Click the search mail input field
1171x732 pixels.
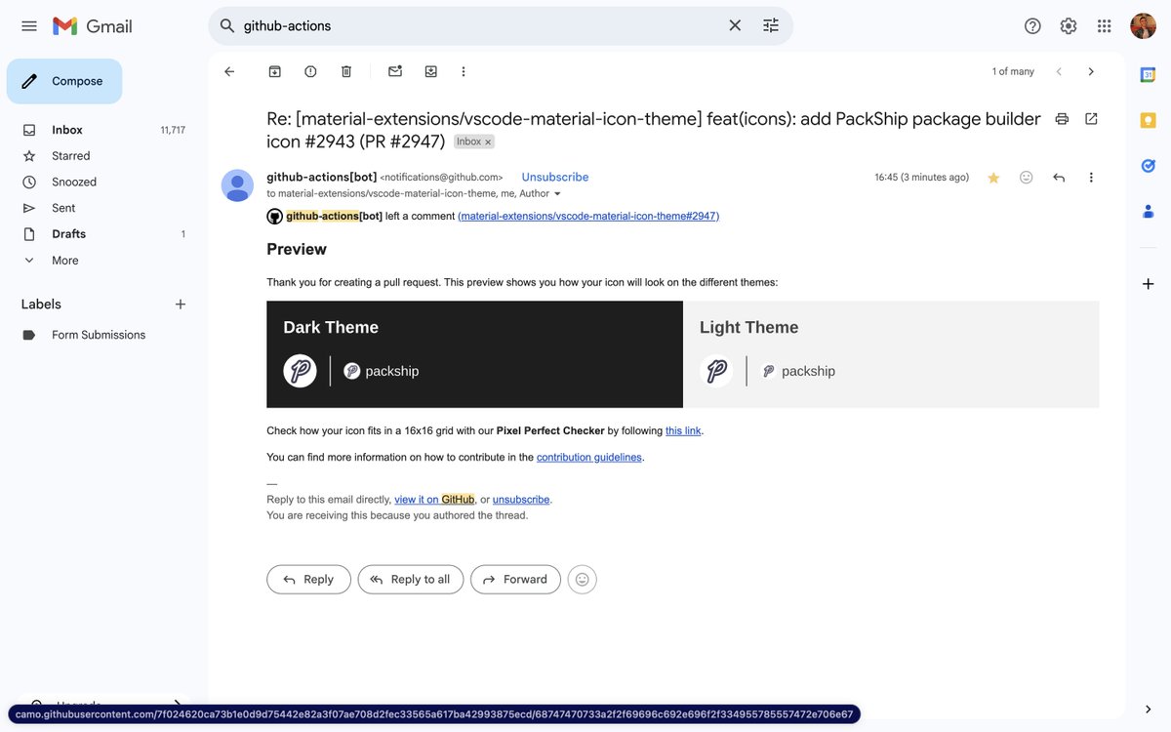[x=478, y=26]
